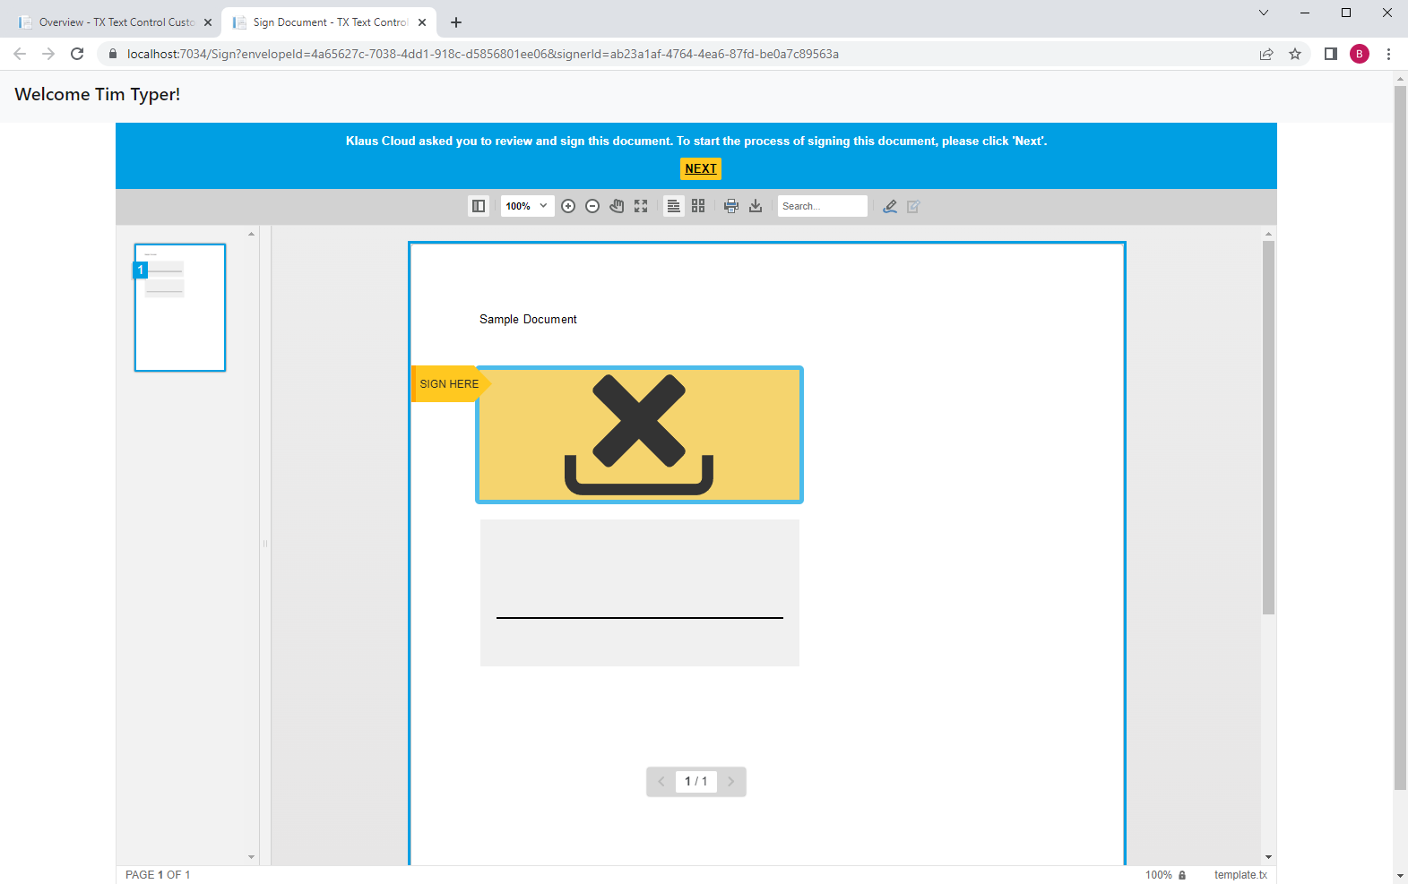Click Welcome Tim Typer! heading

pyautogui.click(x=98, y=95)
